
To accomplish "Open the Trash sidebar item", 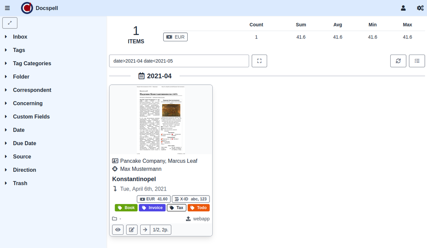I will tap(20, 183).
